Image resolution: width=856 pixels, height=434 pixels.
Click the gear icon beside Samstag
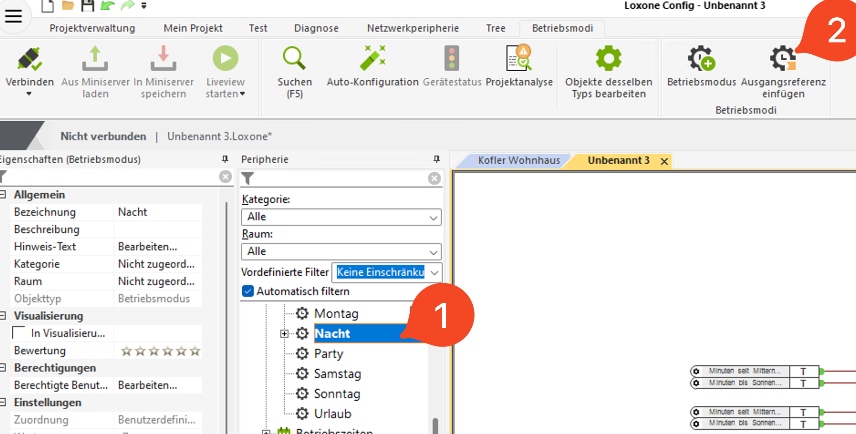[x=302, y=373]
